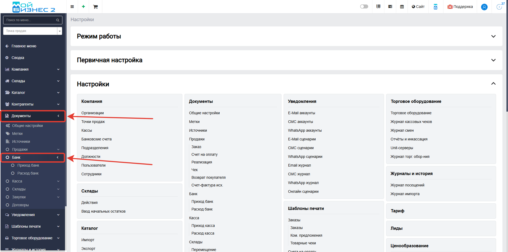Select Приход банк in sidebar
Viewport: 508px width, 252px height.
tap(28, 165)
